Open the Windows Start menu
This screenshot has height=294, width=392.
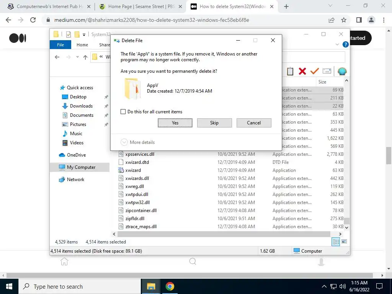(9, 286)
